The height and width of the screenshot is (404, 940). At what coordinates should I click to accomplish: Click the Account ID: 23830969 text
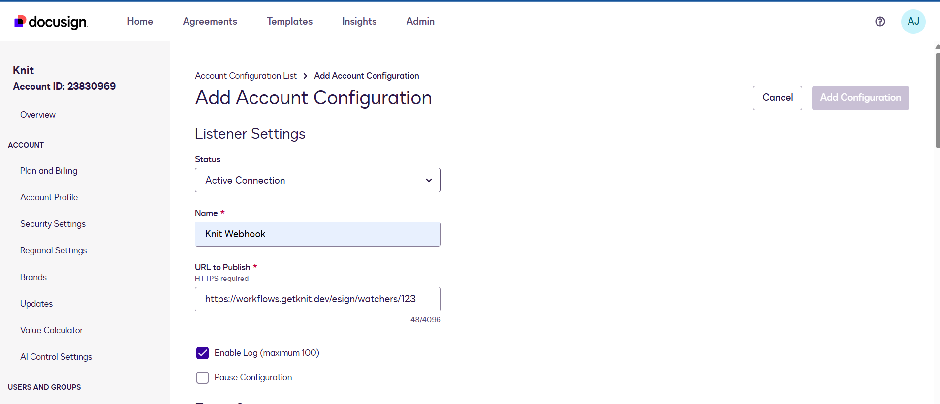pyautogui.click(x=64, y=86)
